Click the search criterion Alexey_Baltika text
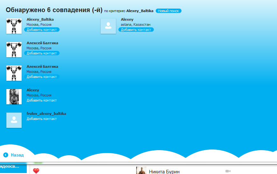The width and height of the screenshot is (277, 174). (x=140, y=11)
